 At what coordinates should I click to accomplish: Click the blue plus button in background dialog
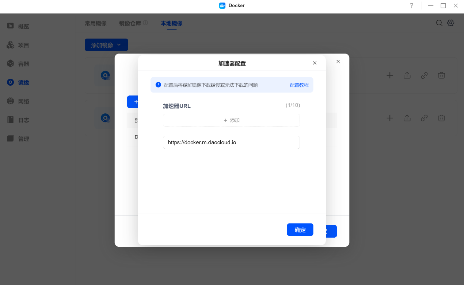[133, 102]
